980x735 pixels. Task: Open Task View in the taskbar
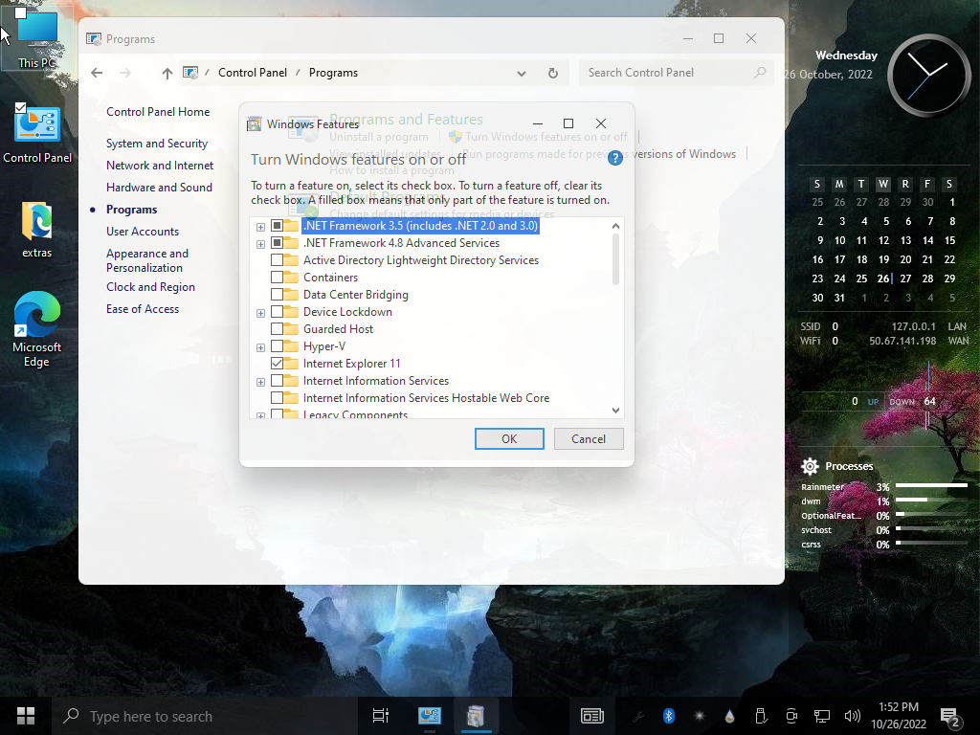[380, 716]
